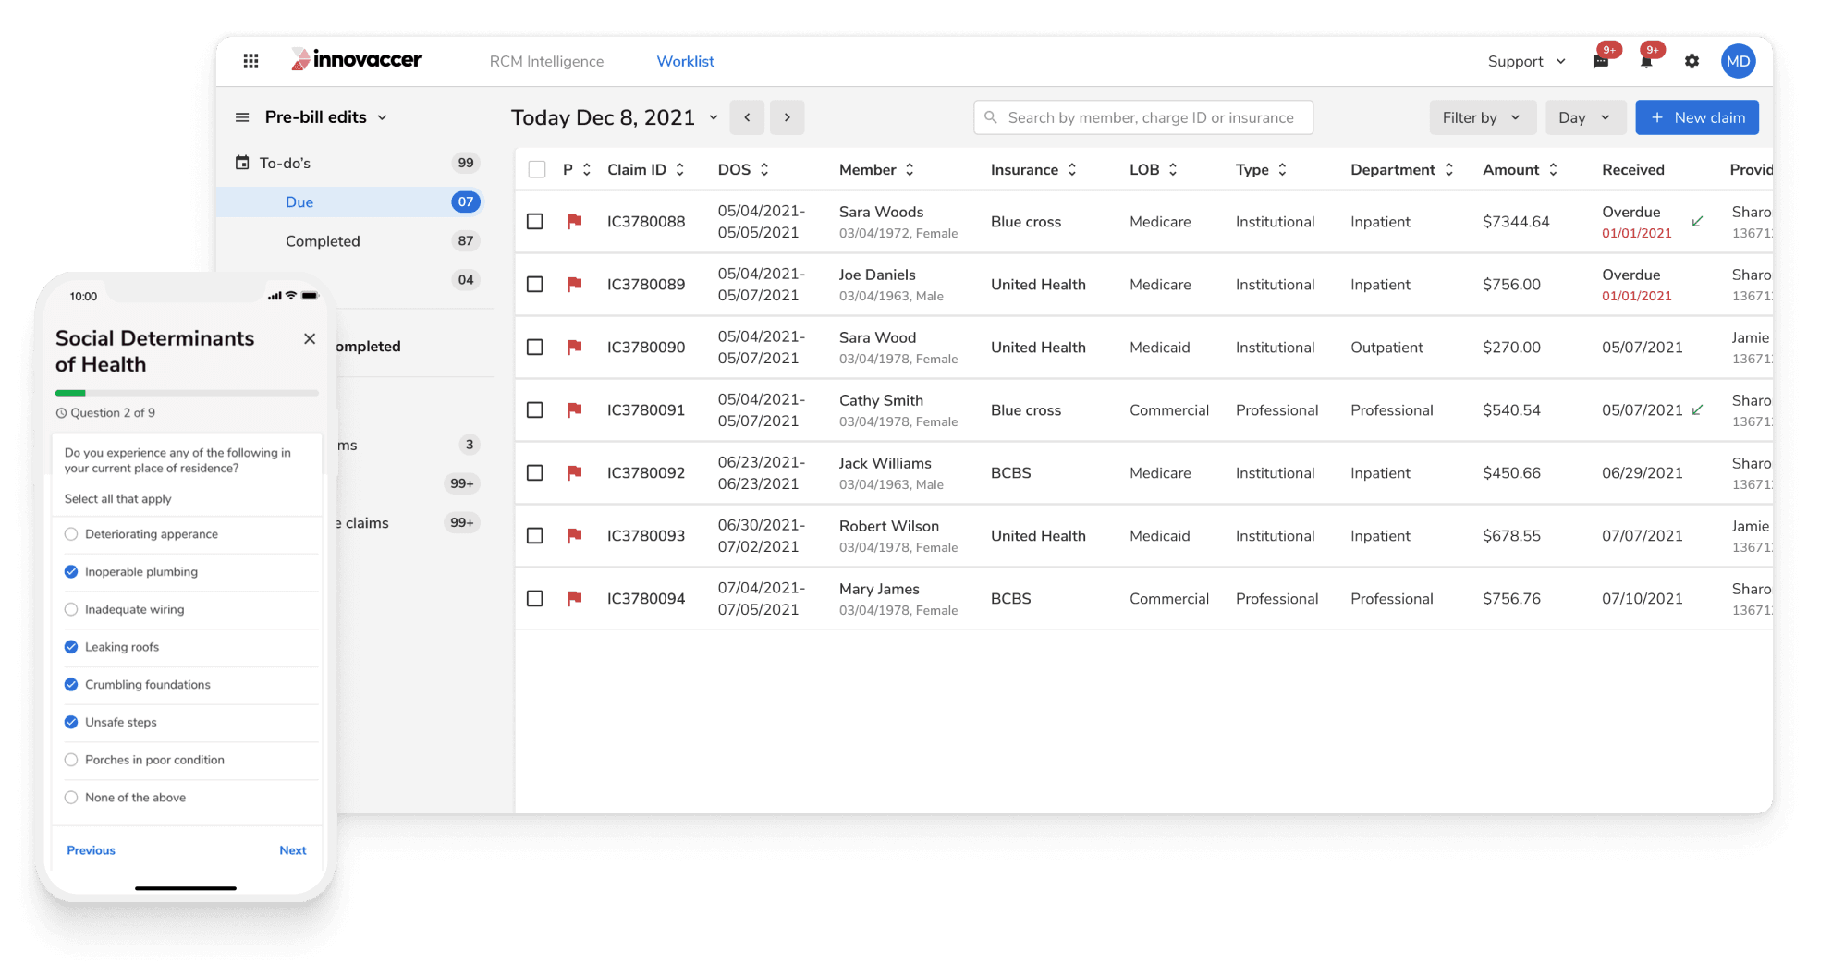Screen dimensions: 1832x977
Task: Go to next day arrow
Action: click(788, 117)
